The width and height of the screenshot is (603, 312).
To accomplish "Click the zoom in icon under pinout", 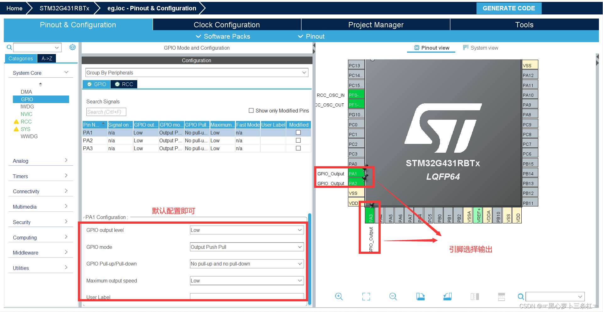I will 339,296.
